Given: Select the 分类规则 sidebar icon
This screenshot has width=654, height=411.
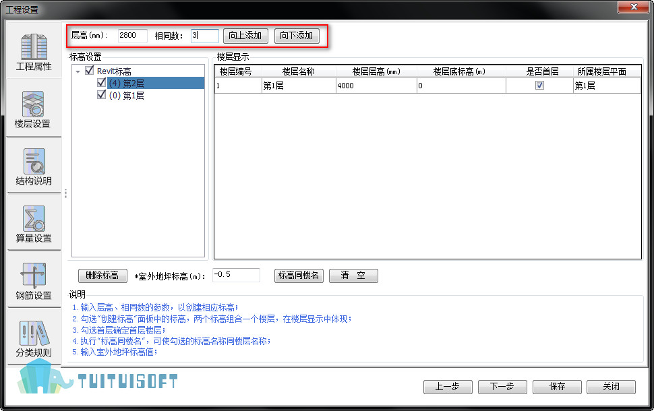Looking at the screenshot, I should pos(34,333).
